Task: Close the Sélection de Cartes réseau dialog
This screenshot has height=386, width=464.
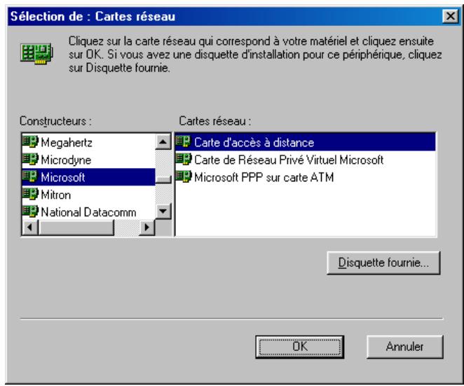Action: coord(450,16)
